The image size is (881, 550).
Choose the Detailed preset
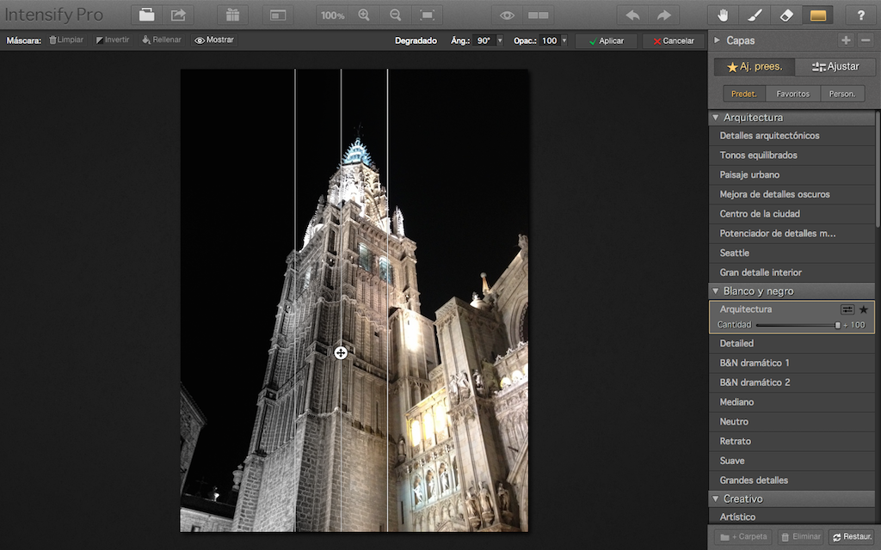pyautogui.click(x=792, y=344)
